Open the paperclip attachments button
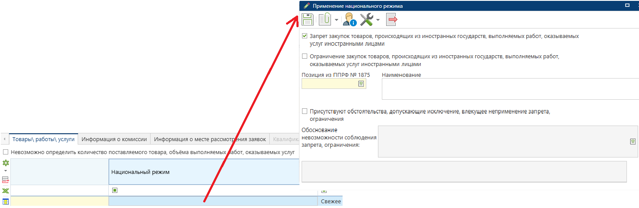 click(x=325, y=19)
